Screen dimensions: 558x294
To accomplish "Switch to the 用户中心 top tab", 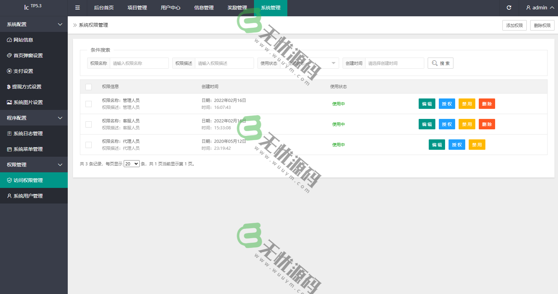I will click(x=171, y=8).
